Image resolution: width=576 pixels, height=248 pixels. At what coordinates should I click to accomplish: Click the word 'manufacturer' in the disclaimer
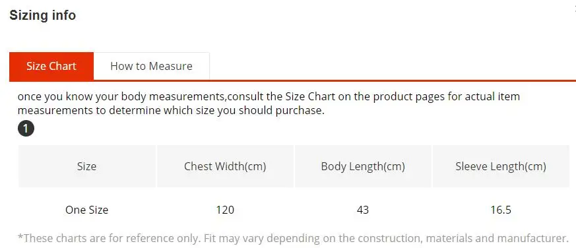coord(530,238)
